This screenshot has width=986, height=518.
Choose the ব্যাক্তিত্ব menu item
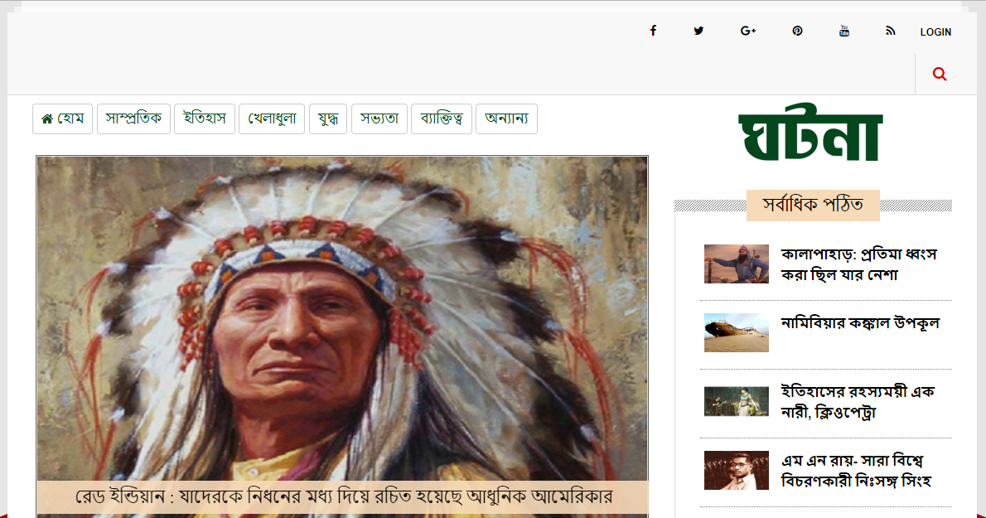click(442, 119)
